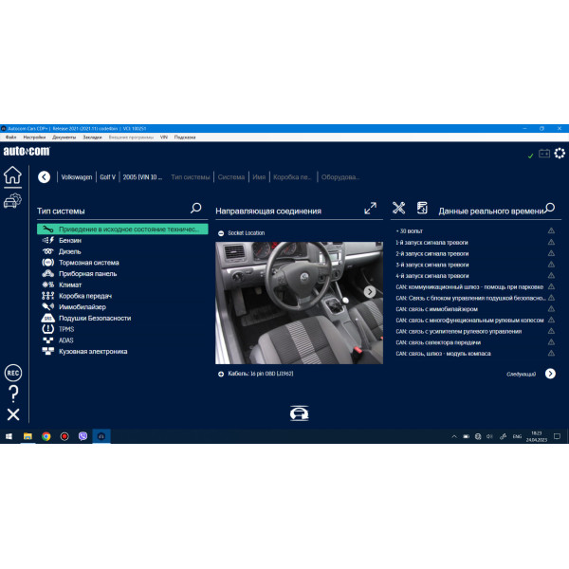569x569 pixels.
Task: Open the 'Настройки' menu
Action: [34, 138]
